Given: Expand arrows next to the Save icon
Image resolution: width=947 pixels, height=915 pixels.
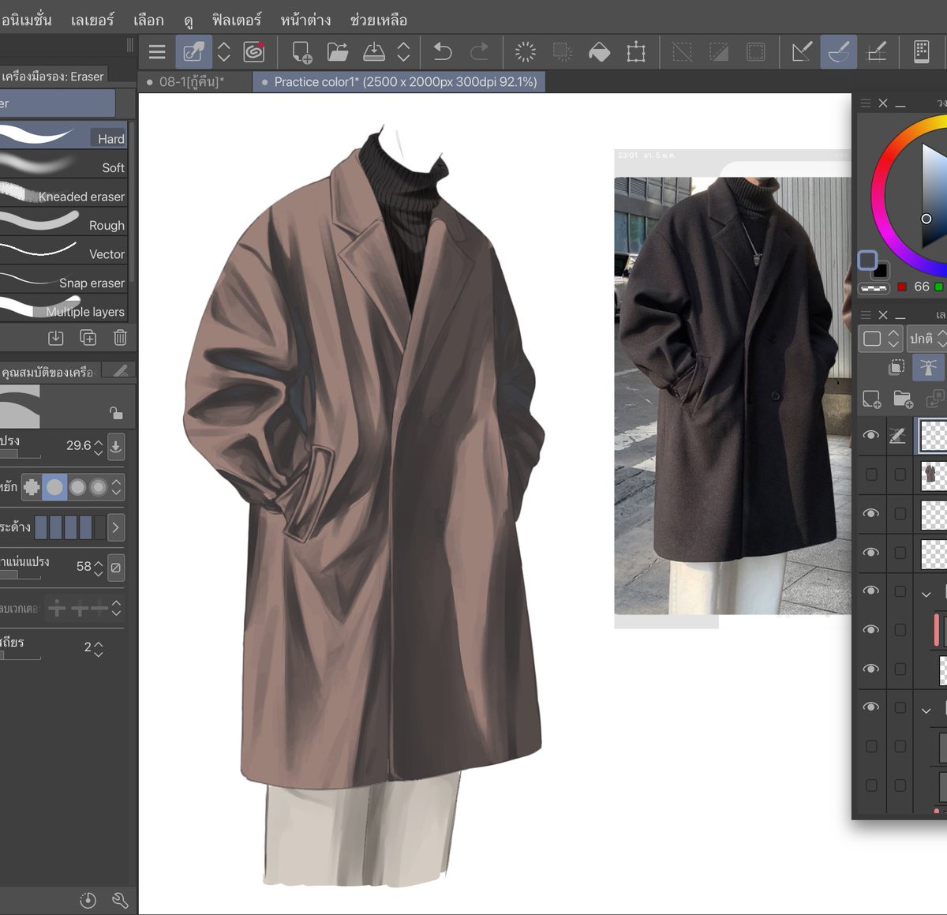Looking at the screenshot, I should pyautogui.click(x=403, y=52).
